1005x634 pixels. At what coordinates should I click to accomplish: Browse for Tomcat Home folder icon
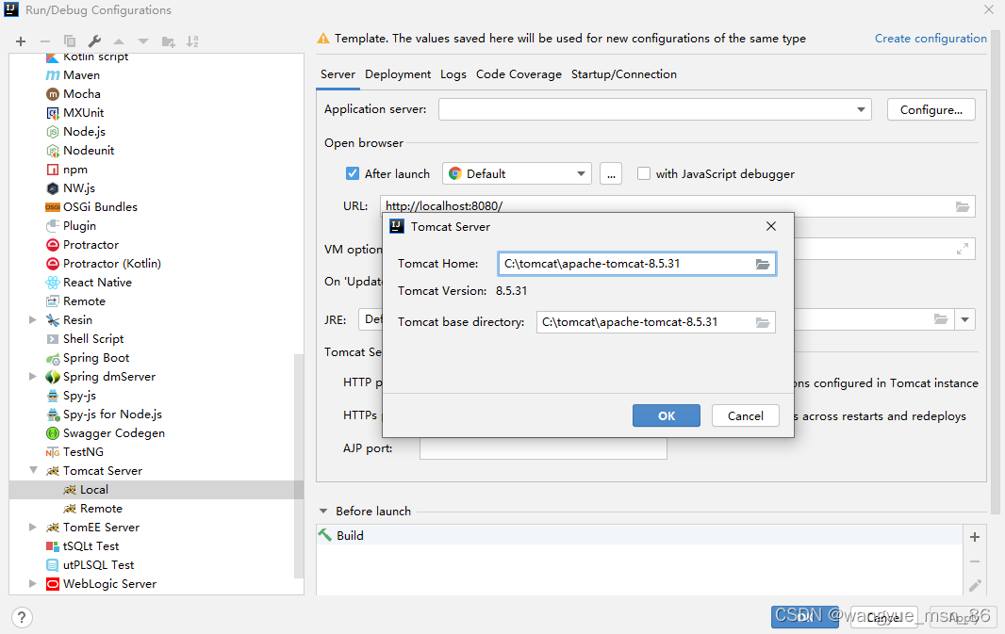[762, 264]
